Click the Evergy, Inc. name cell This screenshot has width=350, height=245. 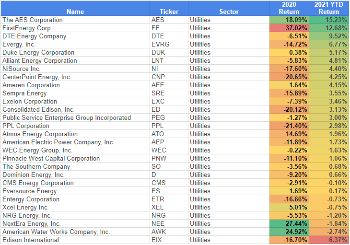(75, 45)
